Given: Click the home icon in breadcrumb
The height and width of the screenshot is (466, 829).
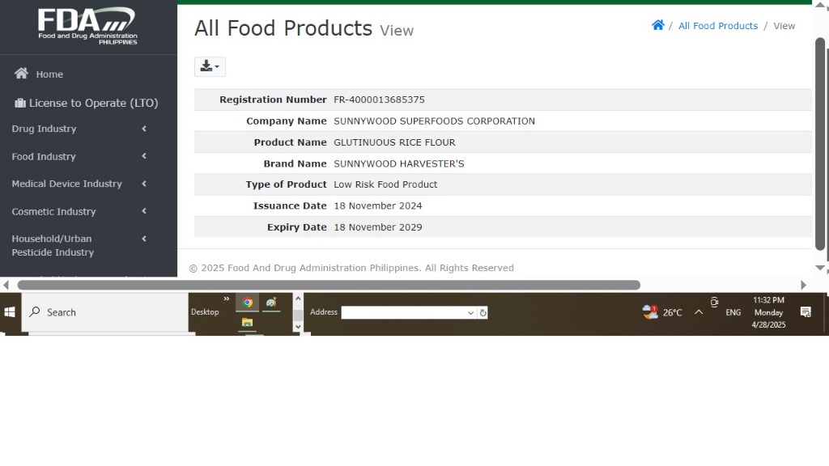Looking at the screenshot, I should pyautogui.click(x=657, y=25).
